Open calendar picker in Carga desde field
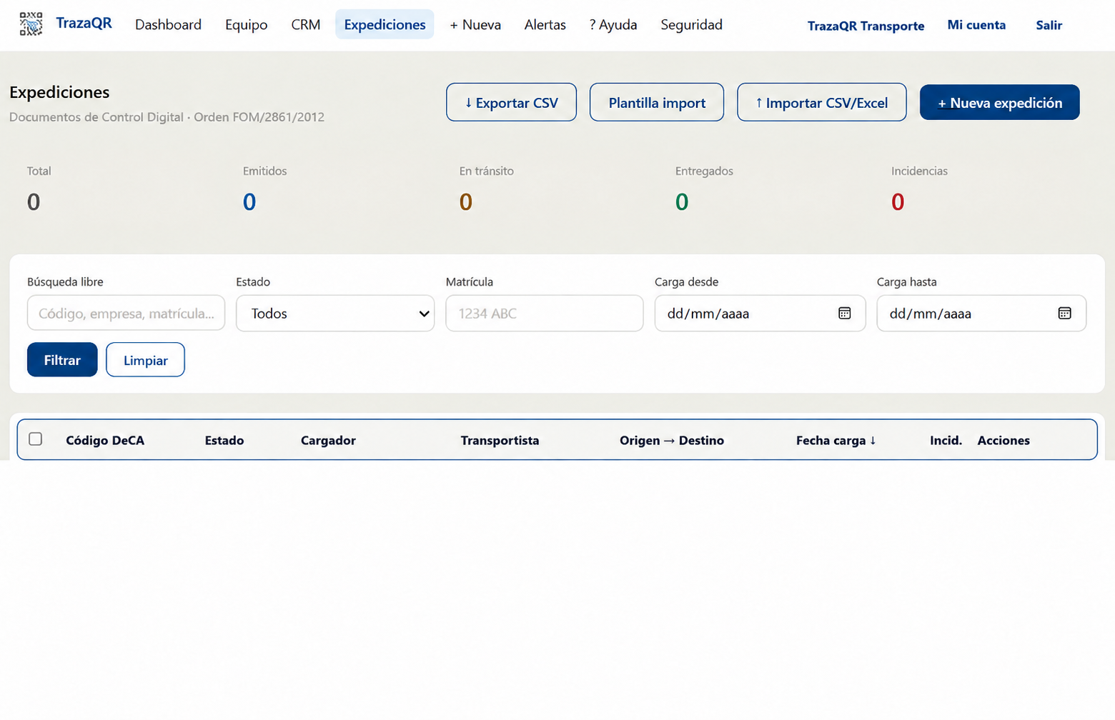This screenshot has width=1115, height=720. (x=844, y=313)
